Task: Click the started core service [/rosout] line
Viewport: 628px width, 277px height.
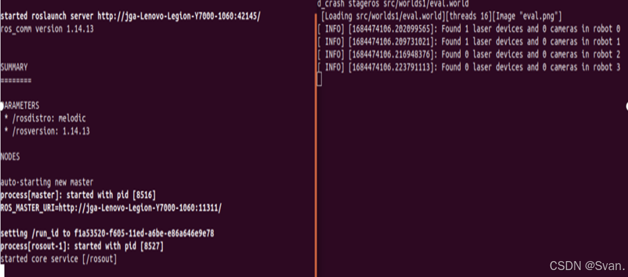Action: pyautogui.click(x=59, y=258)
